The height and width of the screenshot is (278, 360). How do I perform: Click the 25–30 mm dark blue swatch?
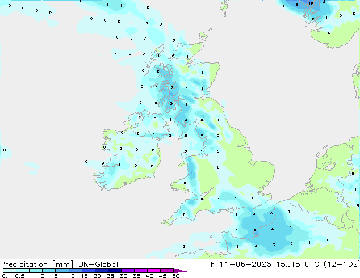click(x=114, y=271)
